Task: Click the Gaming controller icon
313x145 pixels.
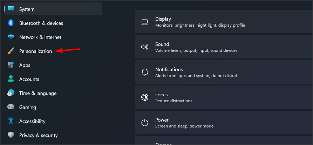Action: click(11, 107)
